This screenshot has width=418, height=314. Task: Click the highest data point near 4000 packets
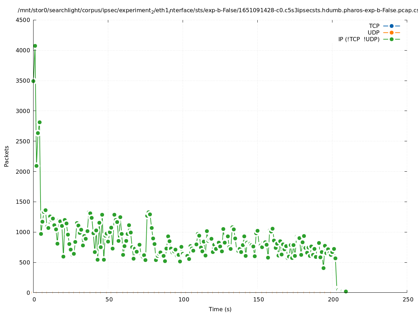point(35,46)
